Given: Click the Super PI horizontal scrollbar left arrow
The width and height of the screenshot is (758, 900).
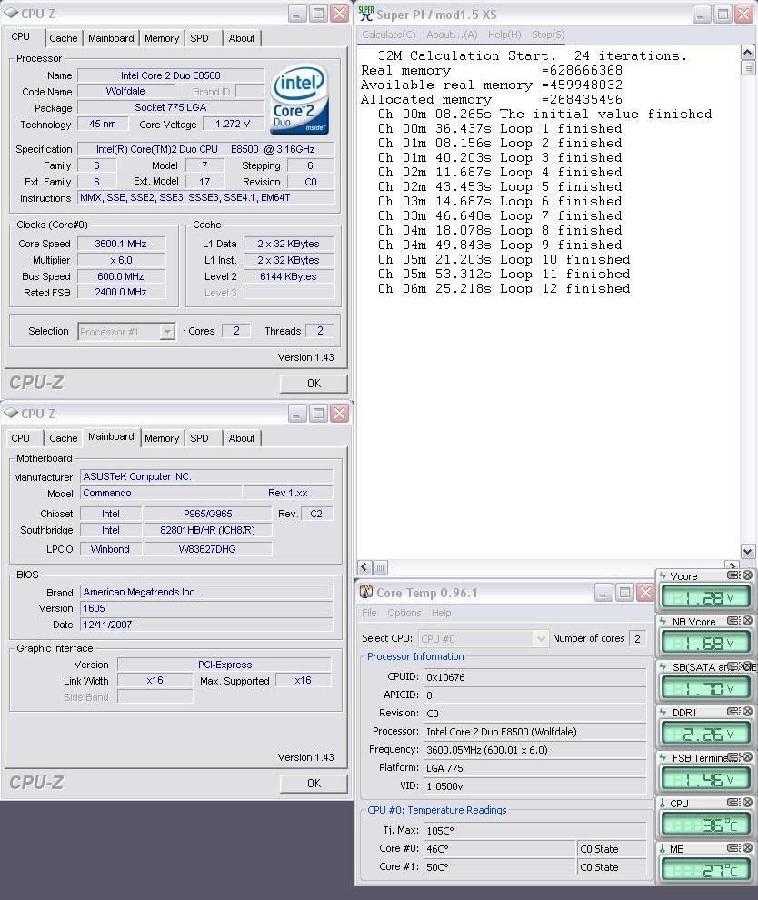Looking at the screenshot, I should [364, 567].
